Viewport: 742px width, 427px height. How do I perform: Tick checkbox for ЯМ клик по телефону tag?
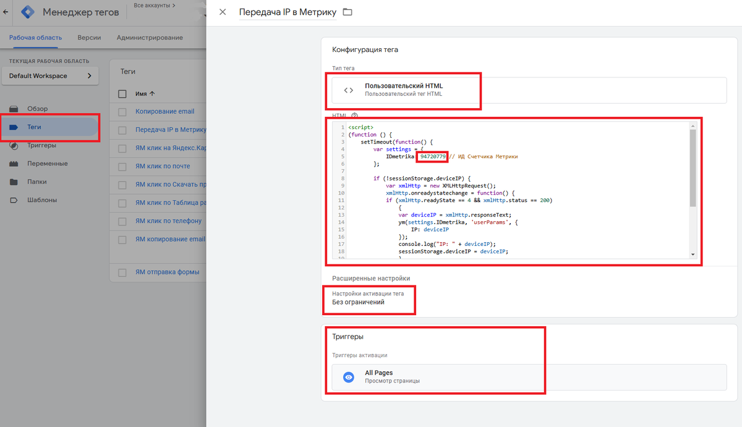pos(122,221)
